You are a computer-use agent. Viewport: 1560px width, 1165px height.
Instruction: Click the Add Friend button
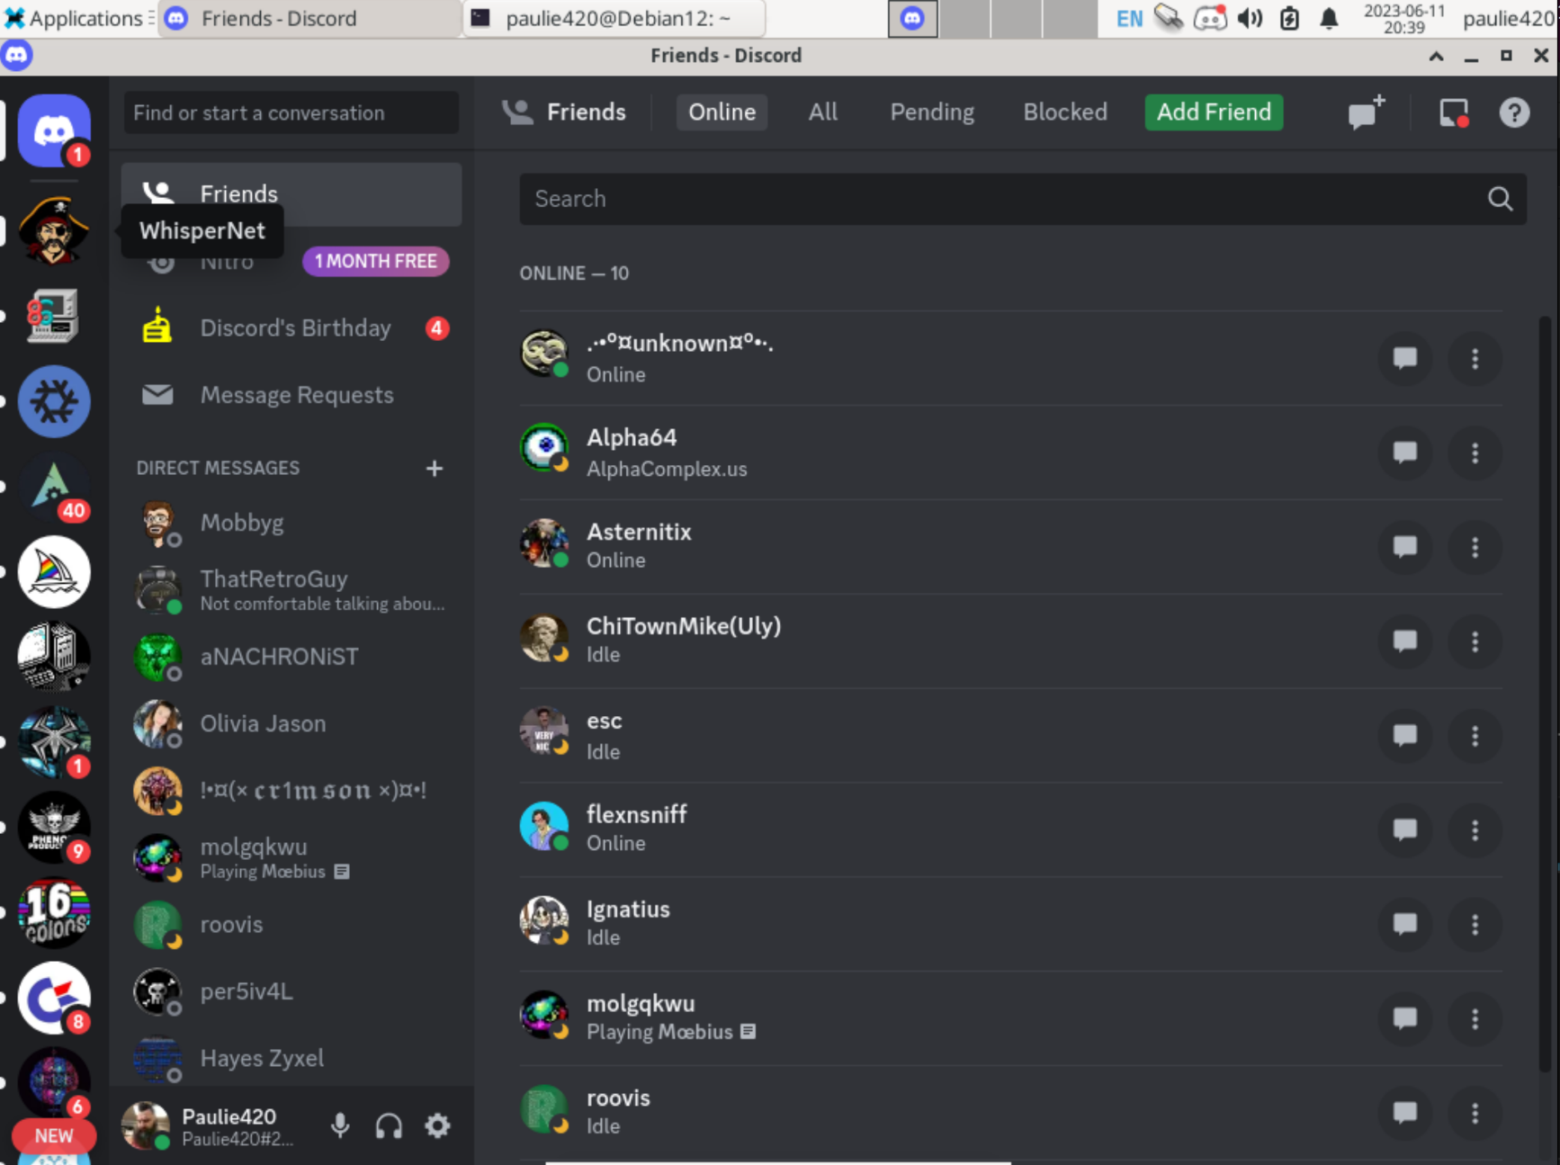click(x=1214, y=112)
